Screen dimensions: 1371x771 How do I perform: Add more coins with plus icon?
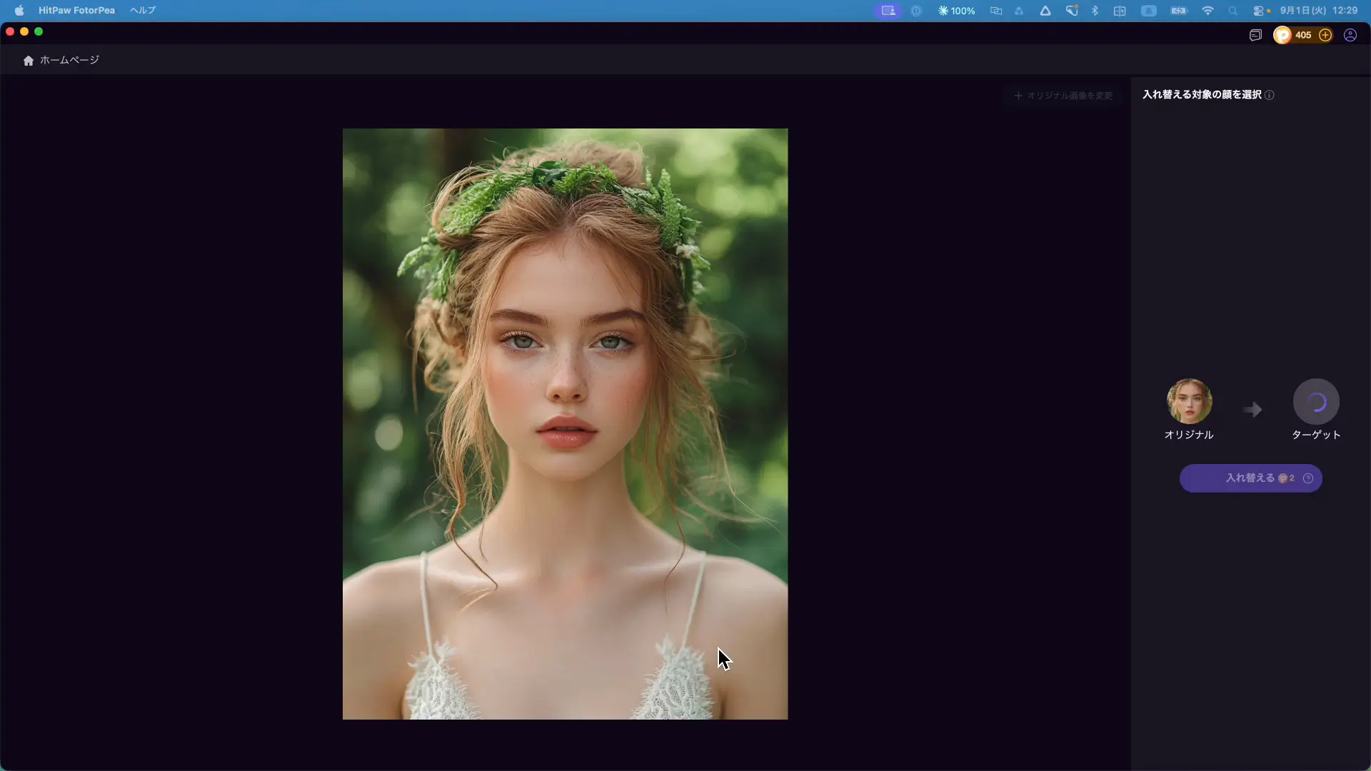(x=1325, y=35)
